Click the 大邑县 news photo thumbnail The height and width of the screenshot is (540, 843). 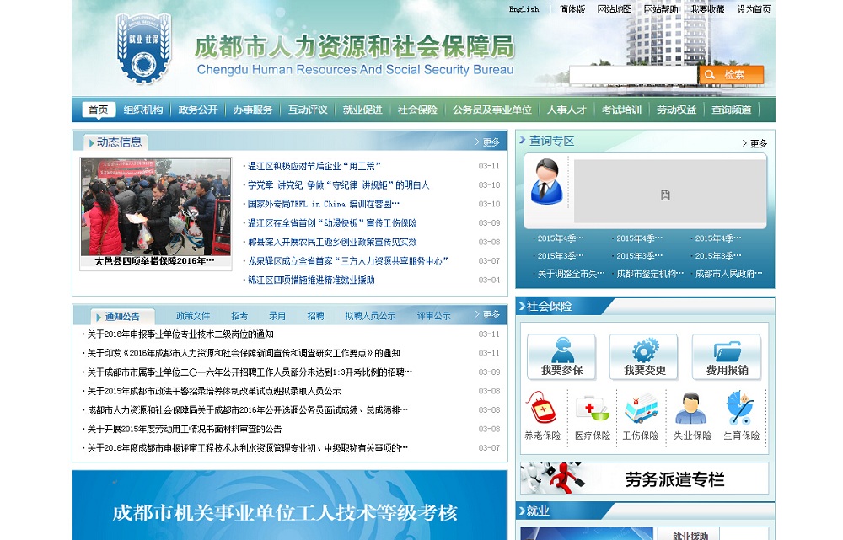coord(156,207)
